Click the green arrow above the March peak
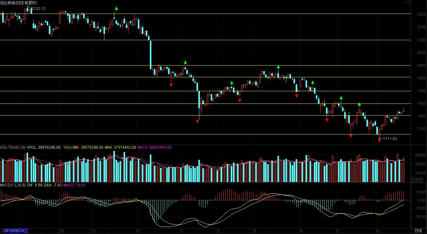This screenshot has width=427, height=234. tap(278, 67)
